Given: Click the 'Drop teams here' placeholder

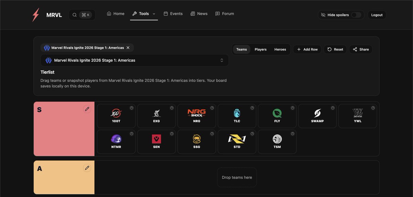Looking at the screenshot, I should coord(237,177).
